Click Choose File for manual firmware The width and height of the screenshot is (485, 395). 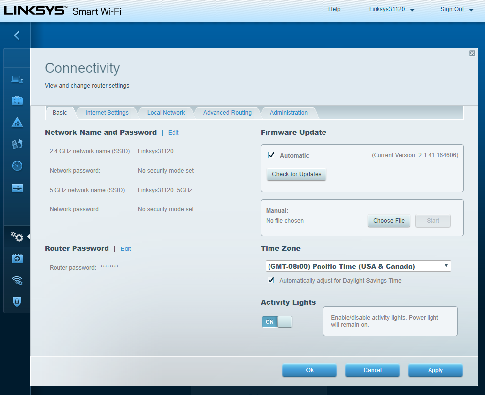pyautogui.click(x=389, y=221)
